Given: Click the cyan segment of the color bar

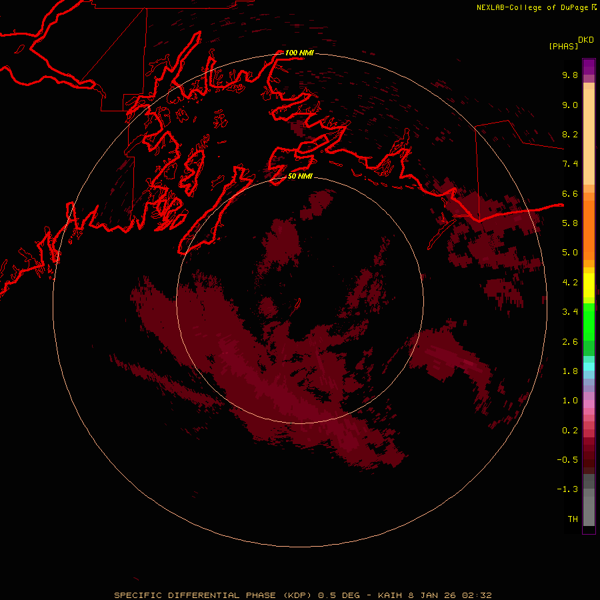Looking at the screenshot, I should [x=589, y=366].
